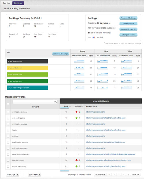Select the black www.godaddy.com site bar

click(x=27, y=61)
